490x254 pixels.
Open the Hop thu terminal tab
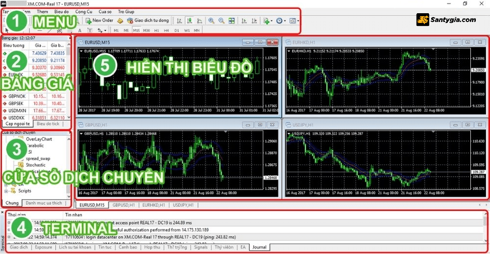[152, 247]
